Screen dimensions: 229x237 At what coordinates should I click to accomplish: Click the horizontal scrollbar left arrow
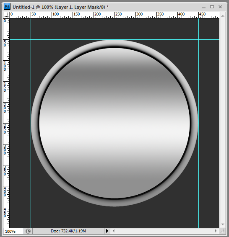coord(114,231)
